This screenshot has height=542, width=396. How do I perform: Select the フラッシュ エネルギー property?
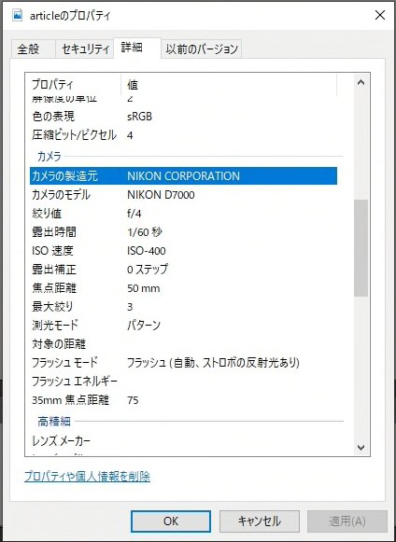pos(75,382)
